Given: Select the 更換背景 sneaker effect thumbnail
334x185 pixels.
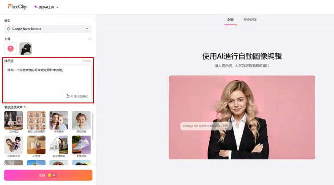Looking at the screenshot, I should 81,145.
